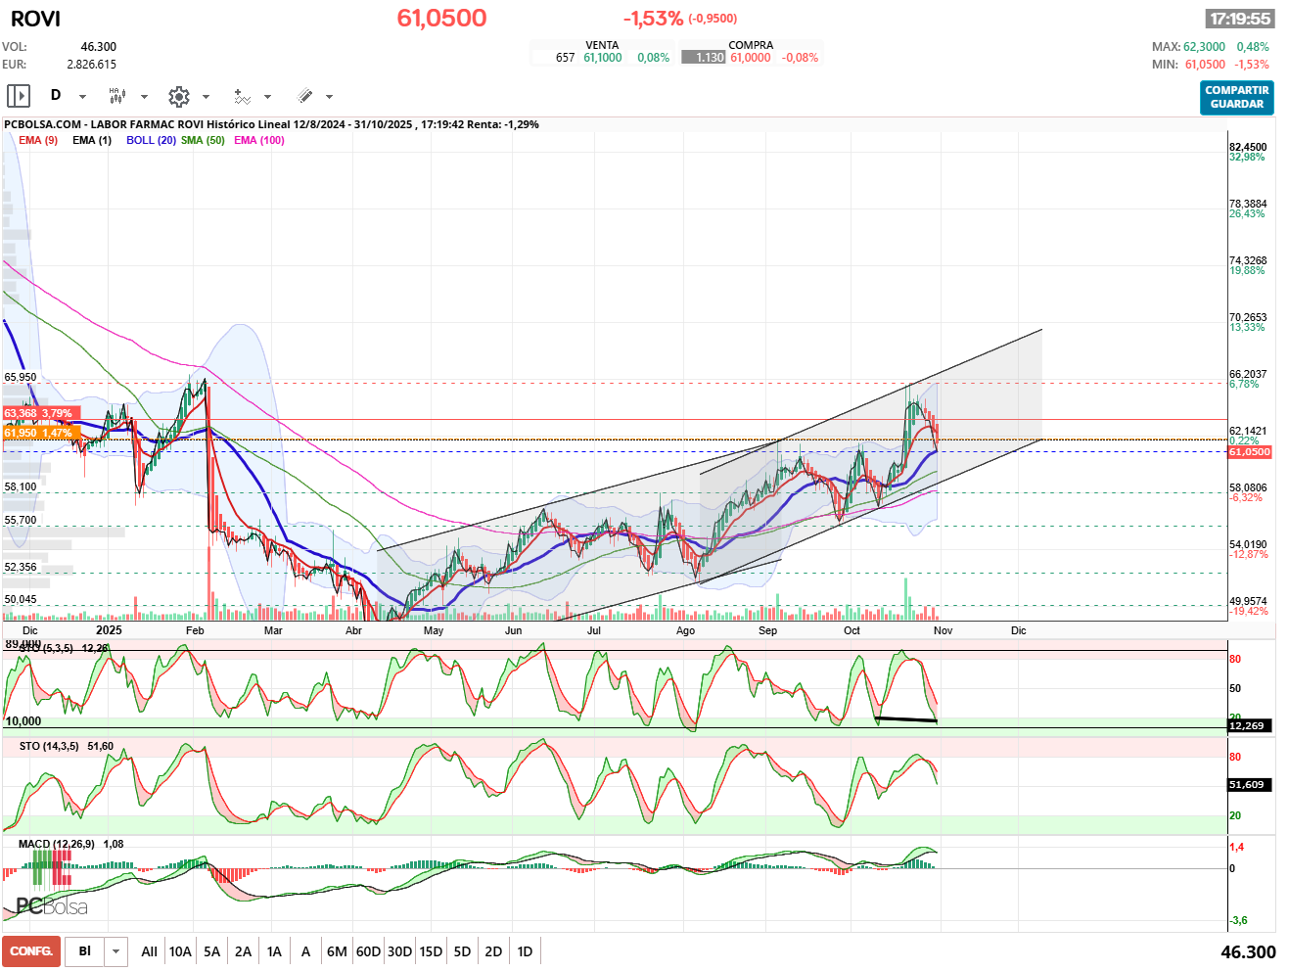Image resolution: width=1289 pixels, height=972 pixels.
Task: Click the add indicator line icon
Action: [242, 96]
